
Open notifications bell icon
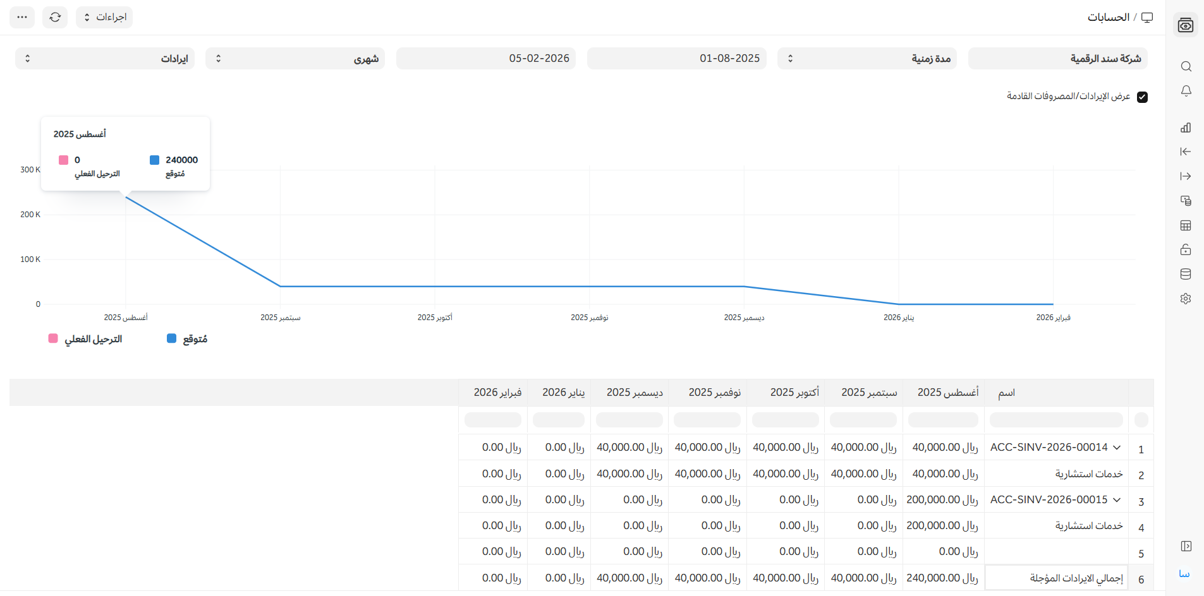tap(1186, 91)
